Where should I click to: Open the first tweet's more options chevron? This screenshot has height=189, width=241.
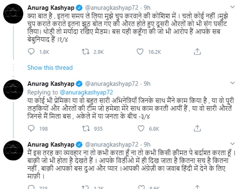tap(232, 6)
